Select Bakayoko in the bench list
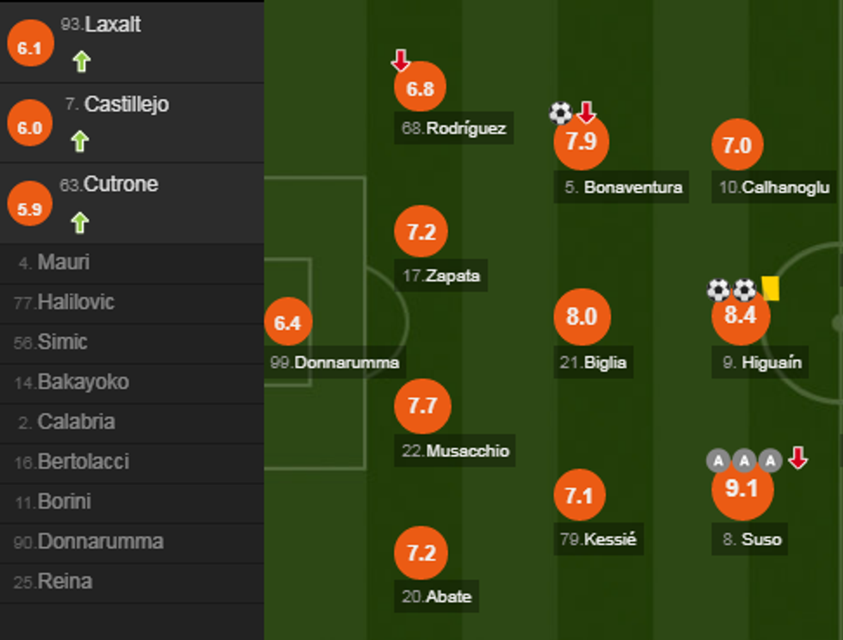Viewport: 843px width, 640px height. pos(83,382)
